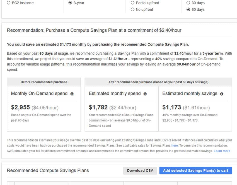Follow the Learn more link
This screenshot has width=237, height=185.
point(222,151)
